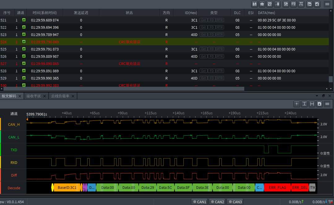Click the clear-list broom icon
Screen dimensions: 334x205
[262, 4]
